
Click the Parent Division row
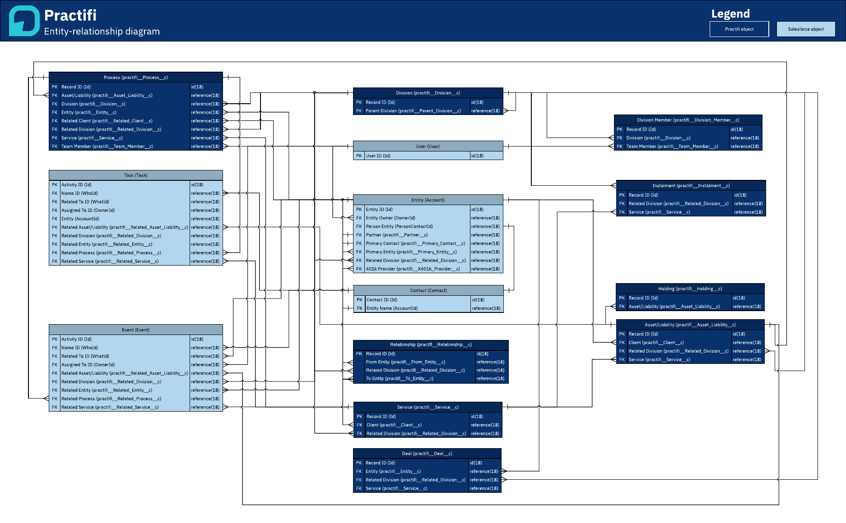coord(428,111)
